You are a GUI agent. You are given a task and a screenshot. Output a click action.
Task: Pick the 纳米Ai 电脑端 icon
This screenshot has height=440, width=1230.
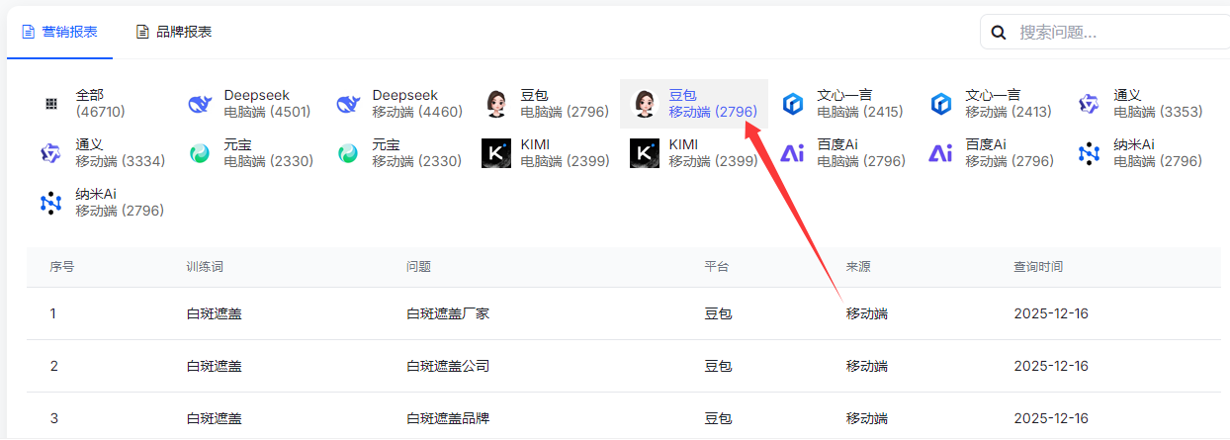click(x=1090, y=153)
